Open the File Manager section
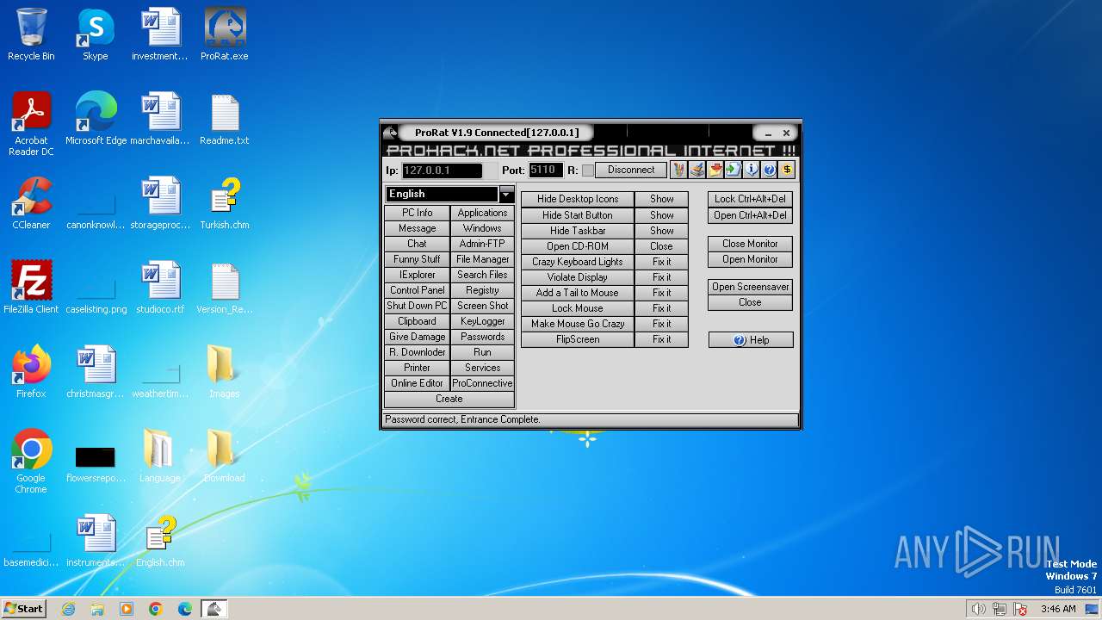This screenshot has width=1102, height=620. pos(482,259)
